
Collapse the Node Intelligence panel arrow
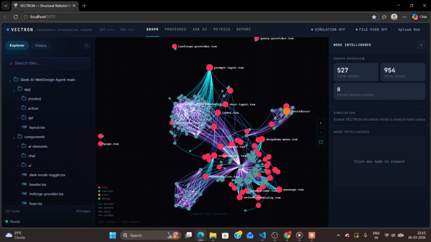(421, 45)
